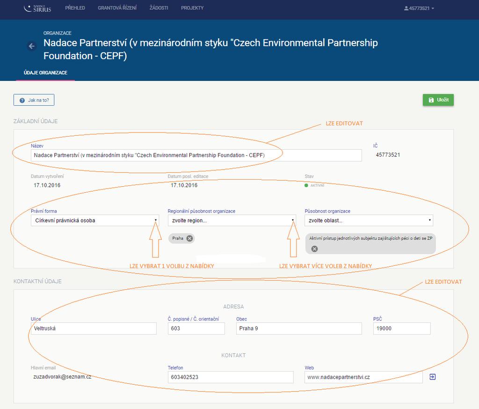Go to PROJEKTY section
479x409 pixels.
192,8
